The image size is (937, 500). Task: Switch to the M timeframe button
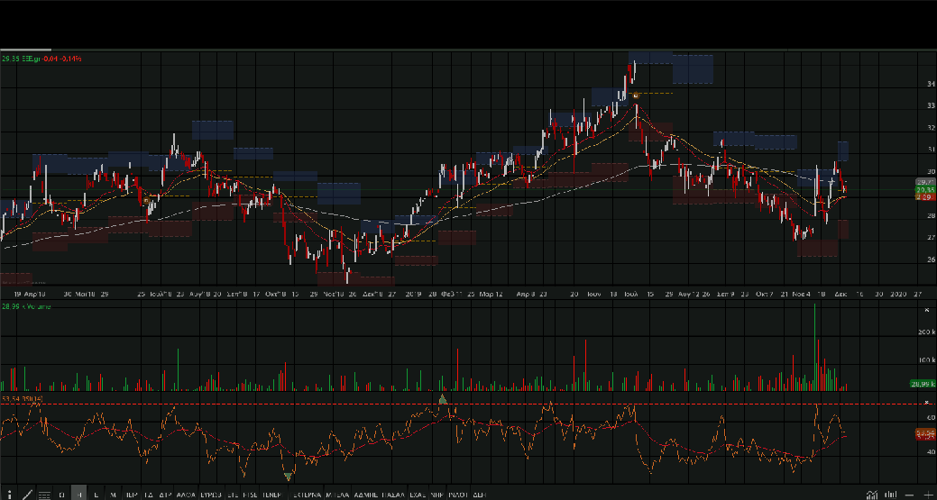(113, 495)
